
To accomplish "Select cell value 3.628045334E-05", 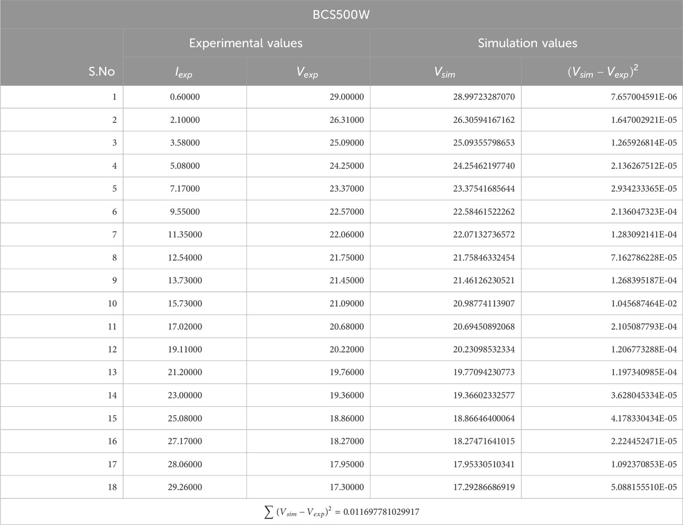I will click(x=644, y=395).
